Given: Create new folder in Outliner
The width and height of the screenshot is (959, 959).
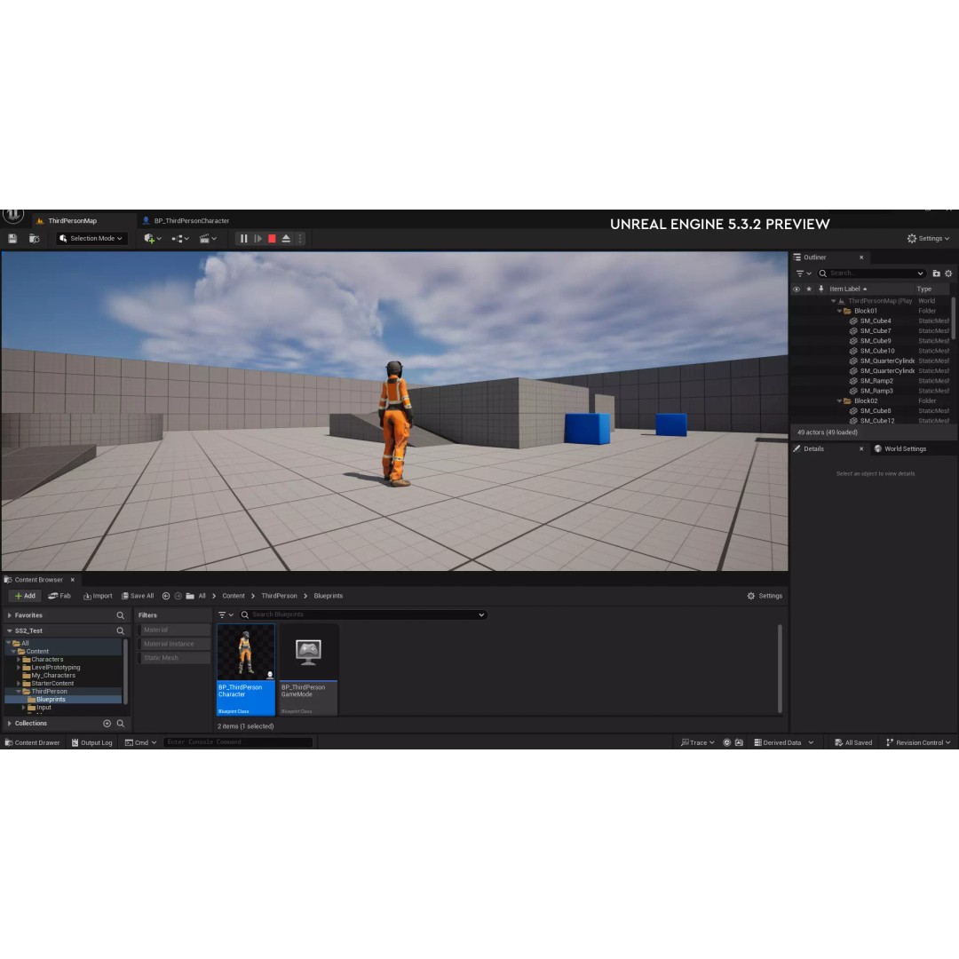Looking at the screenshot, I should [936, 273].
